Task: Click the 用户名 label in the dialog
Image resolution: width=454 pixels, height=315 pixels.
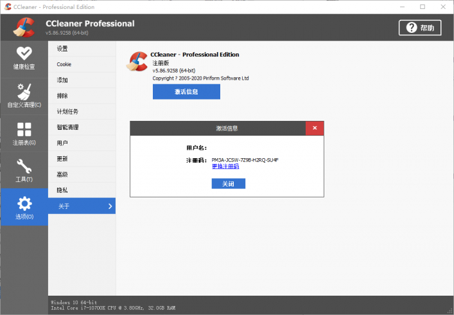Action: point(196,148)
